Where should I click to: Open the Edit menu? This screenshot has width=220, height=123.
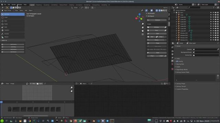pos(9,4)
